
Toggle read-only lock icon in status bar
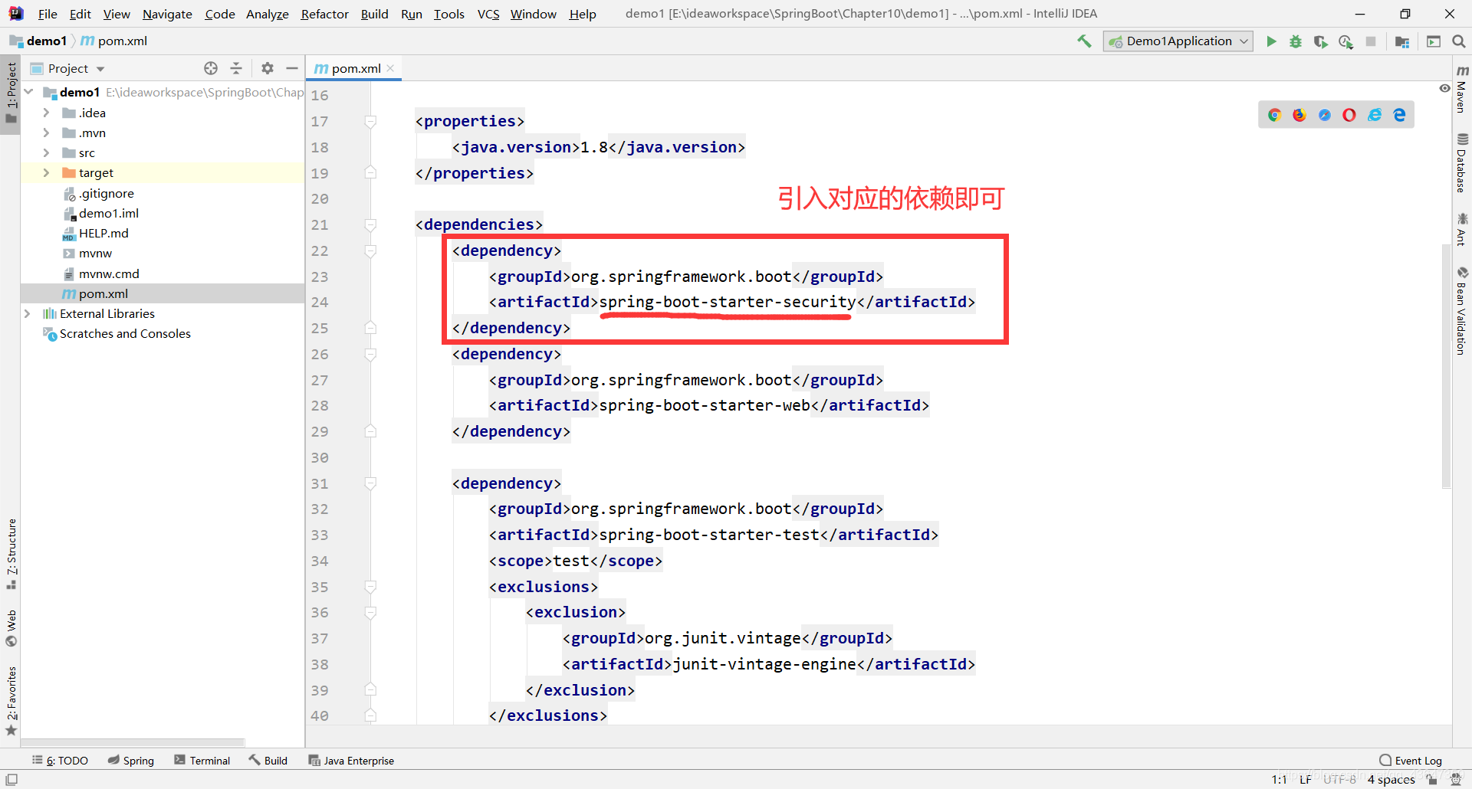(x=1432, y=780)
